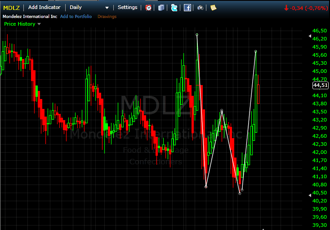Click the -0,34 (-0,76%) price change
Viewport: 330px width, 230px height.
(x=306, y=8)
